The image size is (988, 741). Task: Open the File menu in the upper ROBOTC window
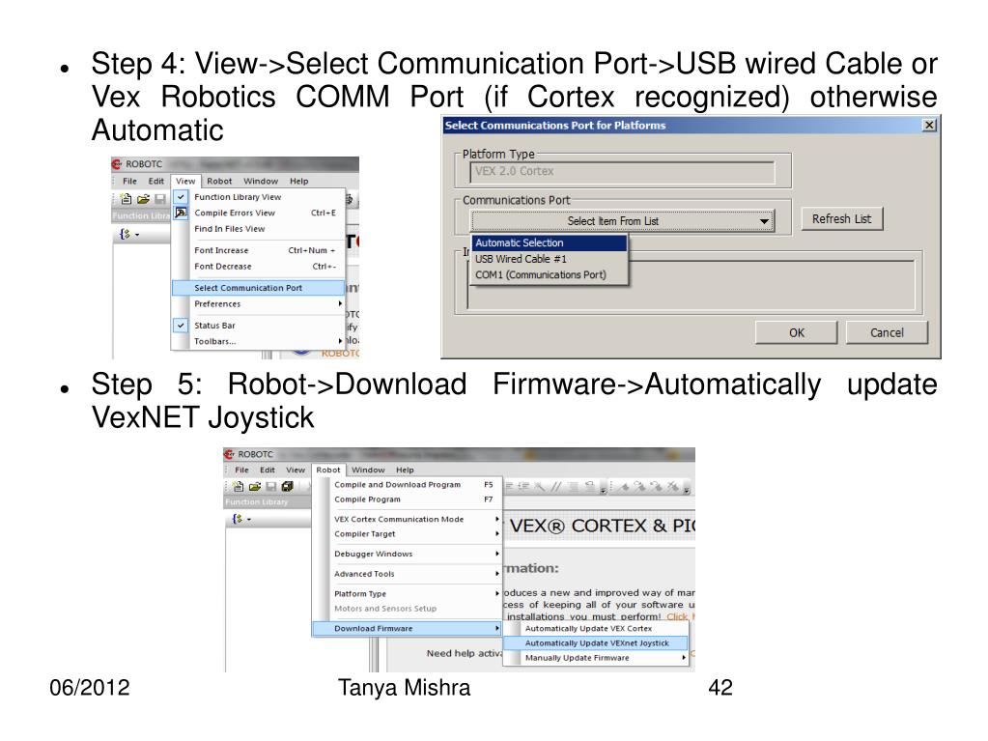coord(129,181)
